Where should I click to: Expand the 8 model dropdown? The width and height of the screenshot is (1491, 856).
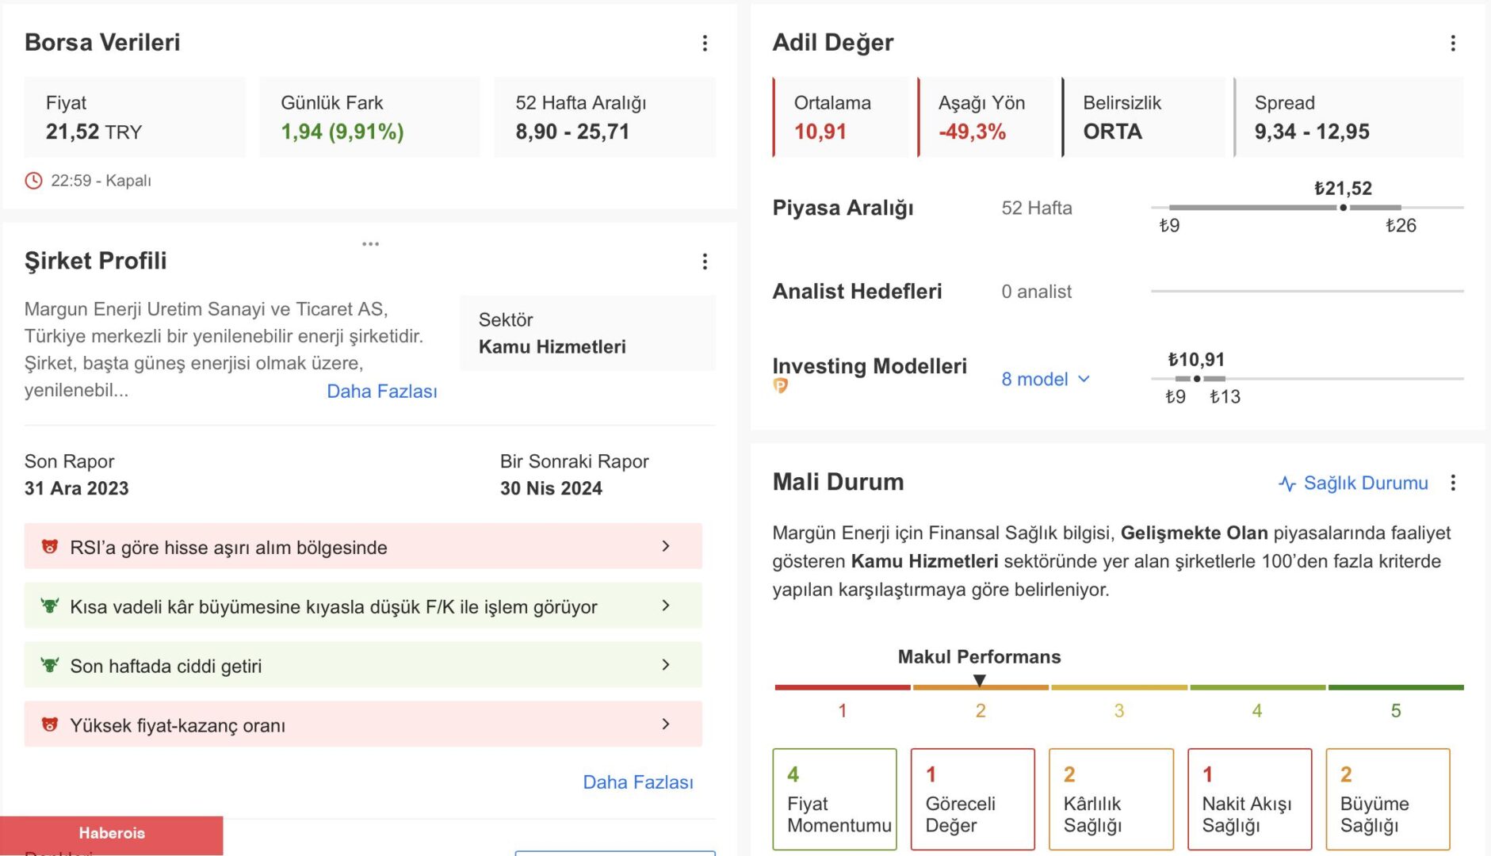(1046, 380)
